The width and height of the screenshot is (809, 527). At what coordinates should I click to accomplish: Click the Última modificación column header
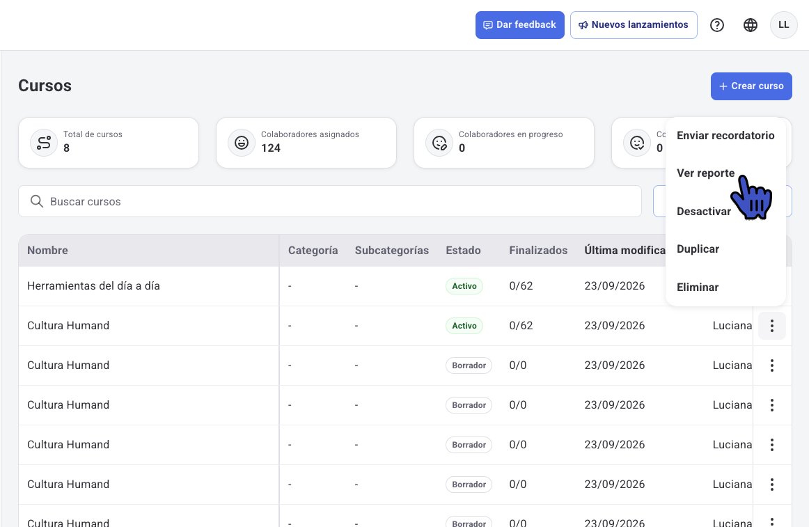[625, 251]
